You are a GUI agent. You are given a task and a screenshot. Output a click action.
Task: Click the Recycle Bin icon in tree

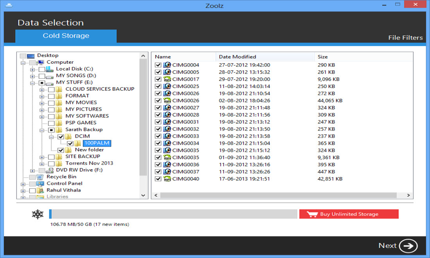tap(40, 177)
